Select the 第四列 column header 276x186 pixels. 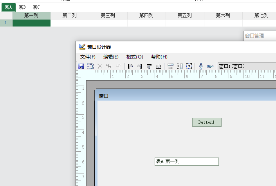coord(146,16)
